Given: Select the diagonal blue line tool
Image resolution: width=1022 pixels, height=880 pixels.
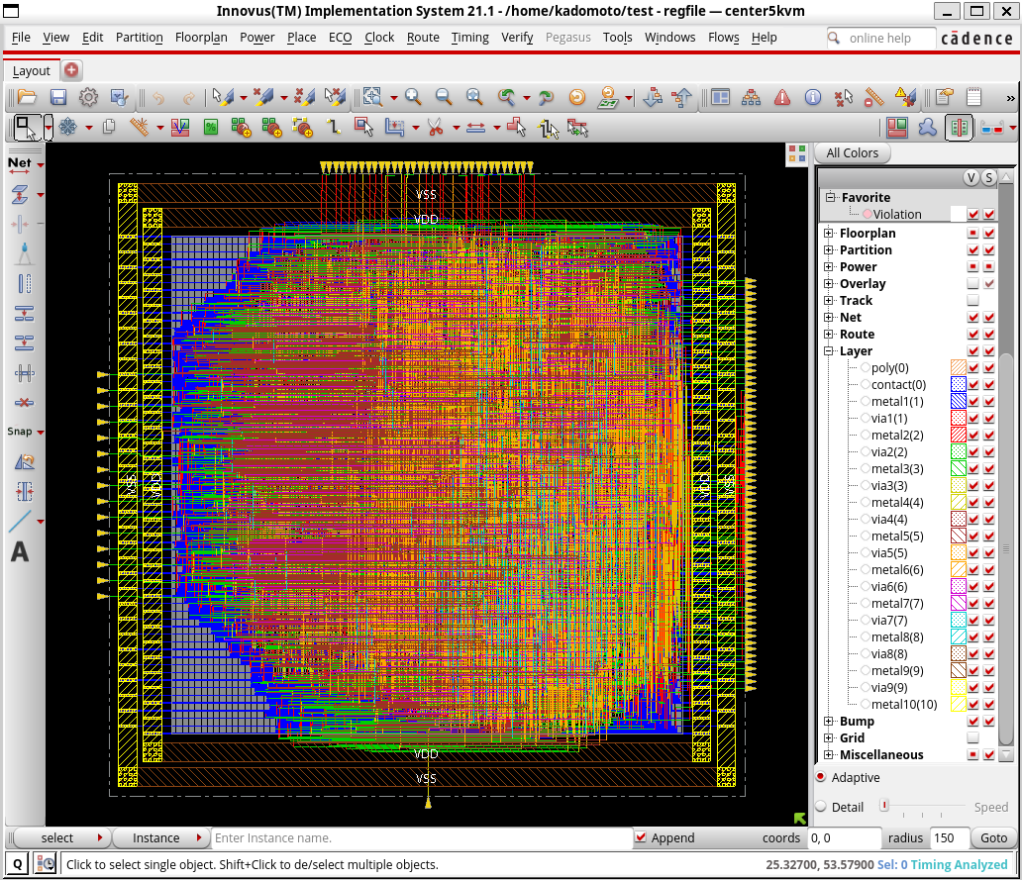Looking at the screenshot, I should 20,521.
